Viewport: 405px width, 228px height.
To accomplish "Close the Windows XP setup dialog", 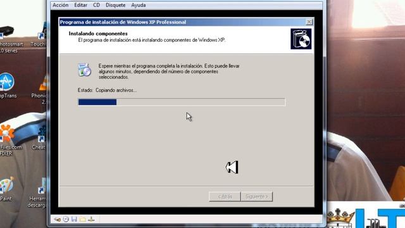I will (309, 22).
